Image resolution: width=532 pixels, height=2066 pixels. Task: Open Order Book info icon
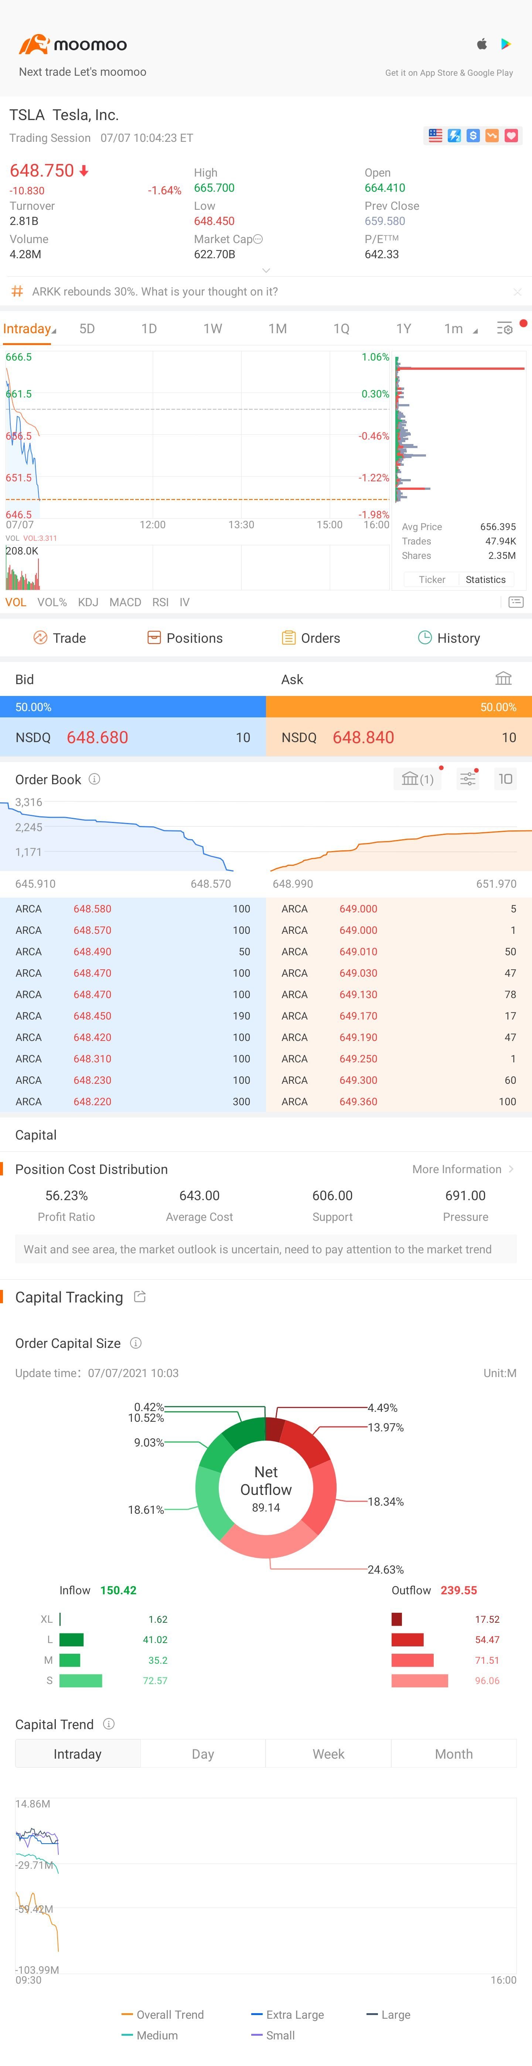[94, 779]
